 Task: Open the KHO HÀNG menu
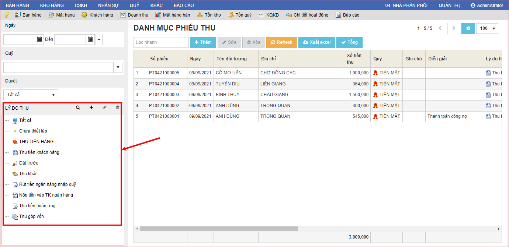52,5
